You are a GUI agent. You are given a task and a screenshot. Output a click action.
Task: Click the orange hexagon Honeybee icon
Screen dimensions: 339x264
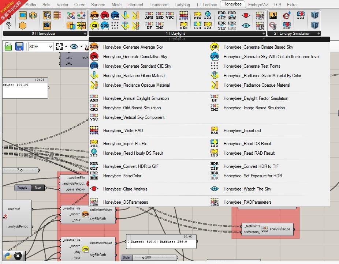coord(22,26)
